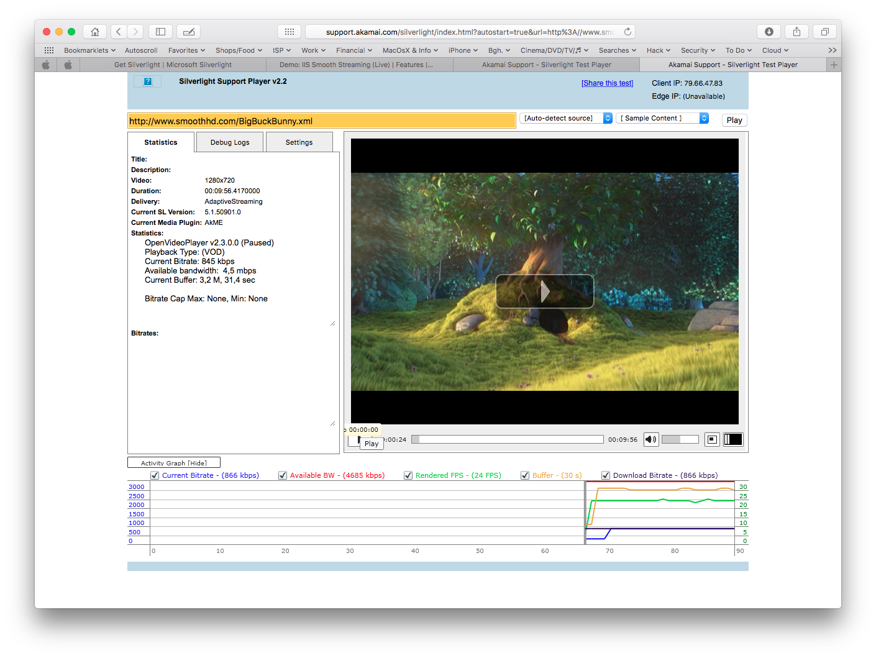876x658 pixels.
Task: Switch to the Debug Logs tab
Action: pyautogui.click(x=230, y=142)
